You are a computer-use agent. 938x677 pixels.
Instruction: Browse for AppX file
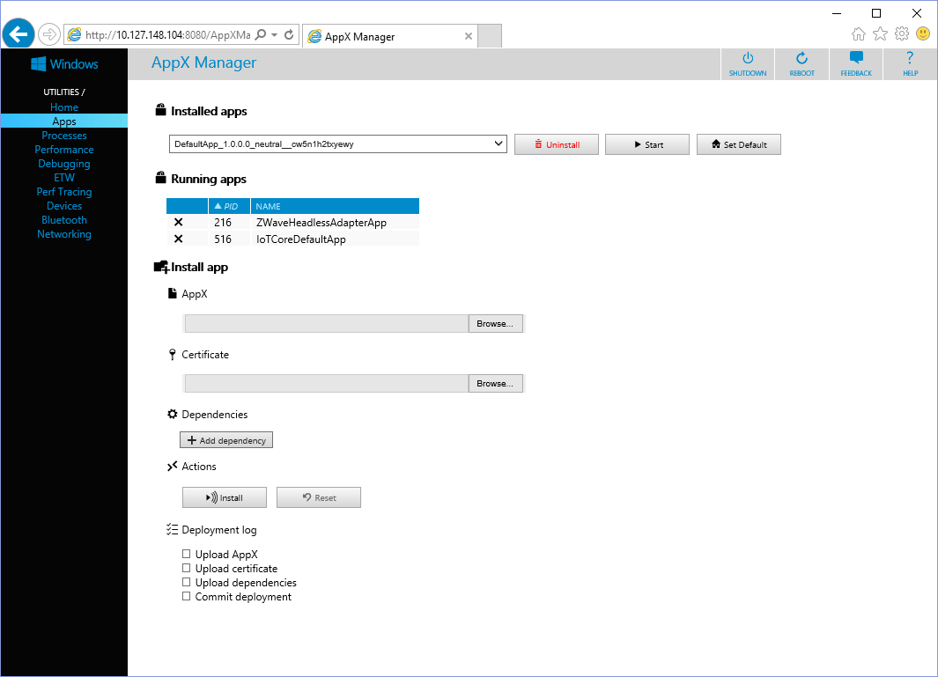pos(495,324)
